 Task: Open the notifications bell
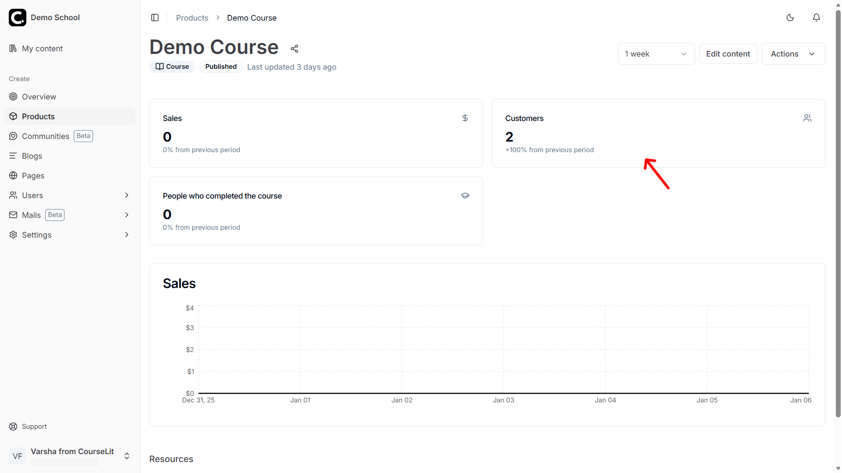pos(816,18)
